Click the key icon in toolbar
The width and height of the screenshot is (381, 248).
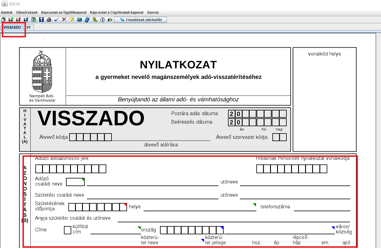[41, 20]
